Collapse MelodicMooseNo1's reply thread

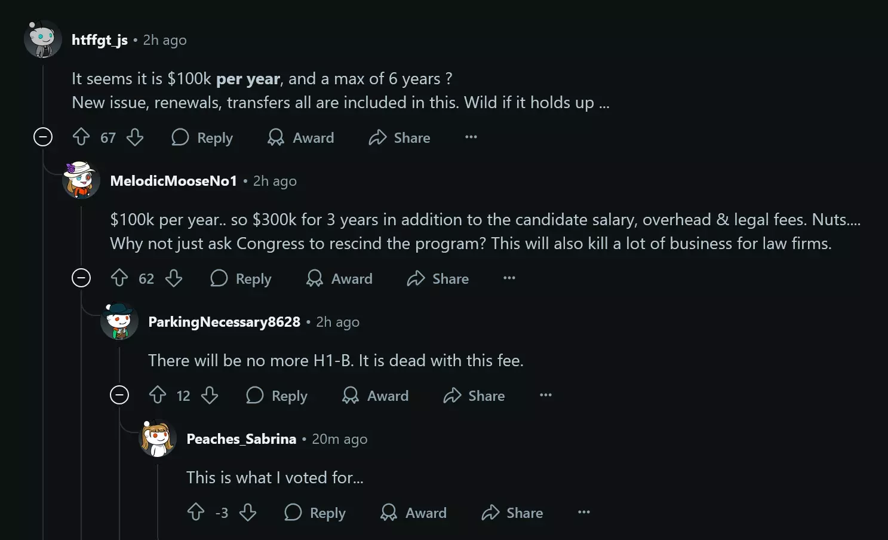click(x=81, y=278)
